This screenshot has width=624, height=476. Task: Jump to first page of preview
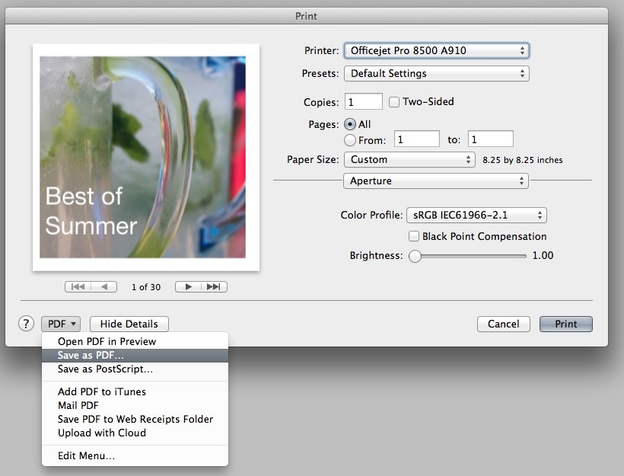78,287
